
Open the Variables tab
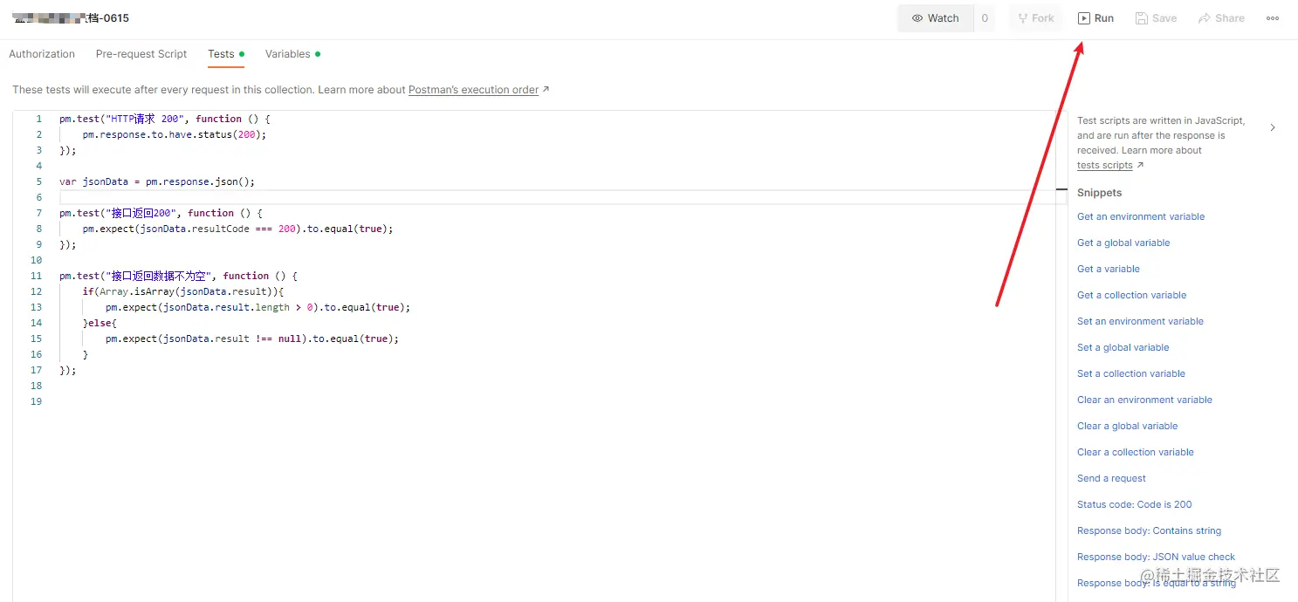tap(292, 54)
